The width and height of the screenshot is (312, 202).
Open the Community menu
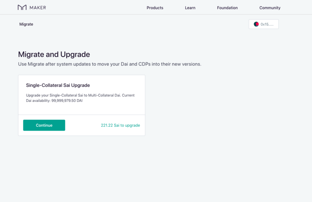[x=270, y=8]
